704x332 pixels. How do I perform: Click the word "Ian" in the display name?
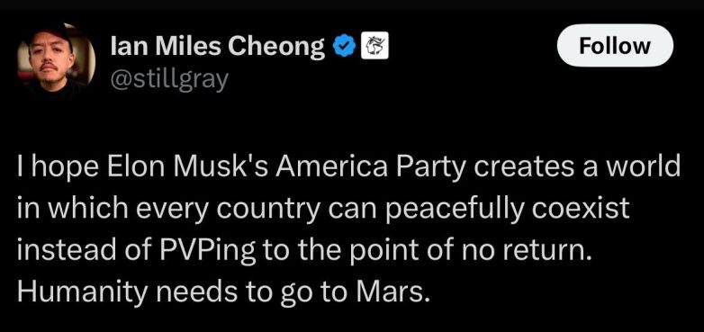pos(125,46)
